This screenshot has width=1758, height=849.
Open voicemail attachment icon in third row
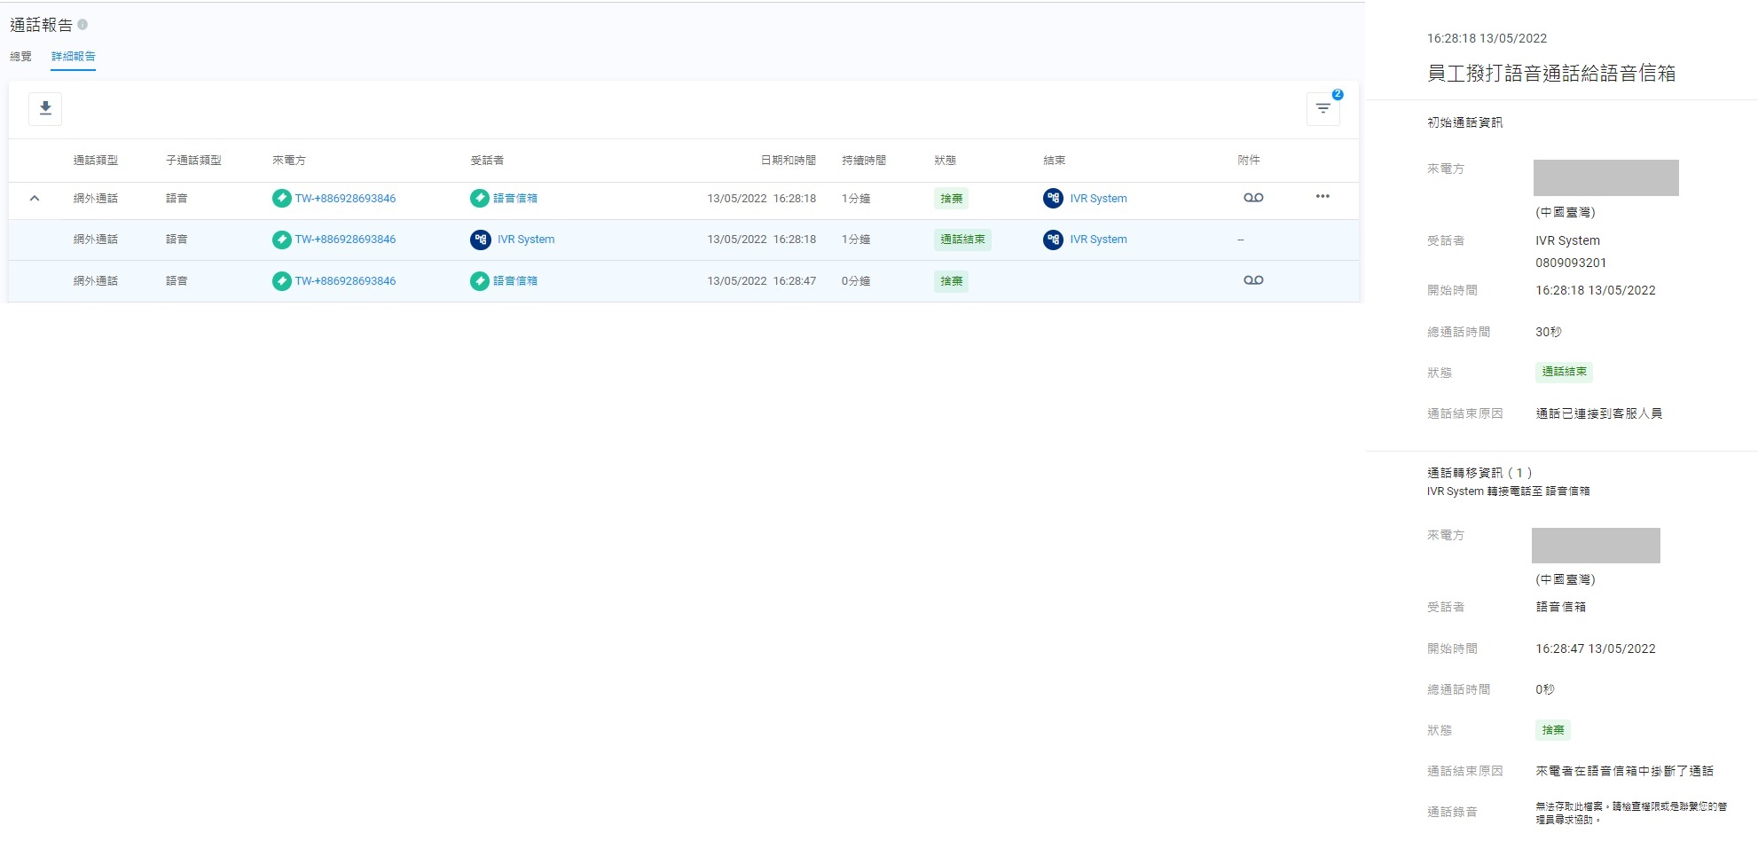(1252, 280)
